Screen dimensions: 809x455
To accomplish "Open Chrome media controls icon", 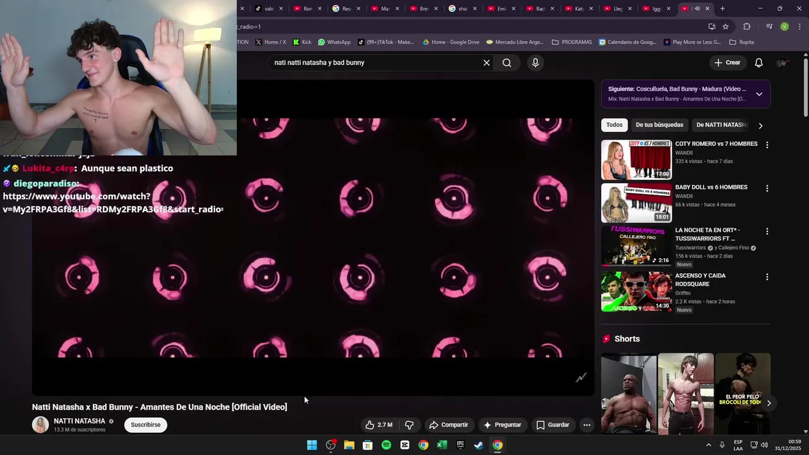I will click(x=769, y=27).
